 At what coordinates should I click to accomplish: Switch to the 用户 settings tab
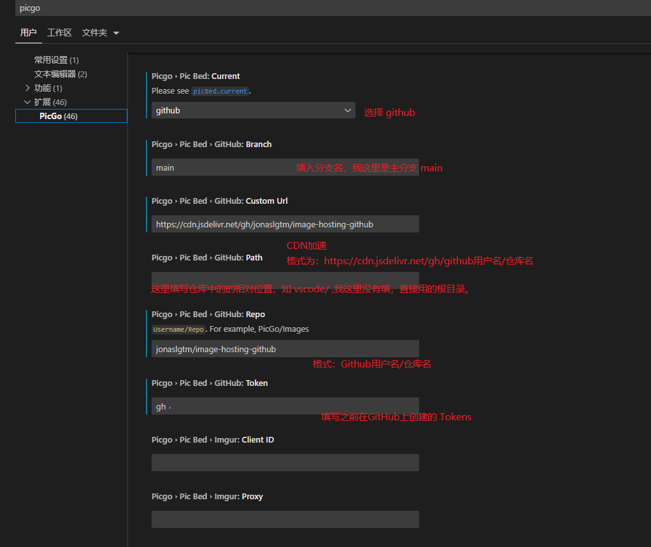point(29,32)
